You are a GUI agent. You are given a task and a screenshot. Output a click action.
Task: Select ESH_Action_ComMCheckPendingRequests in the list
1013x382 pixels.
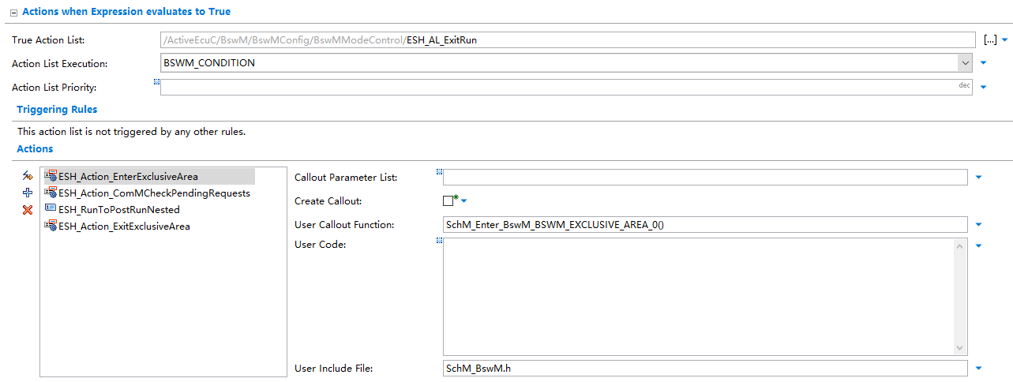[149, 193]
